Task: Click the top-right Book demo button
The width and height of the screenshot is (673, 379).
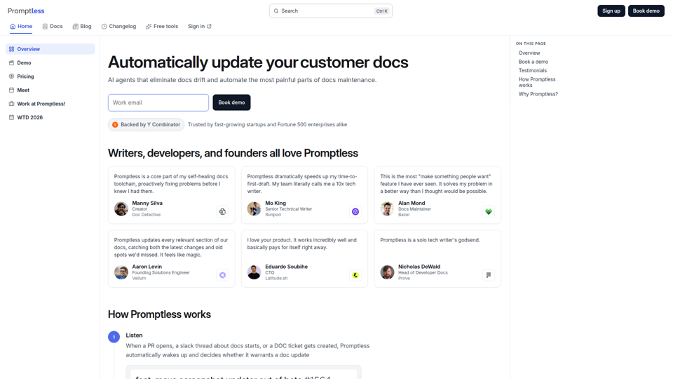Action: [x=646, y=11]
